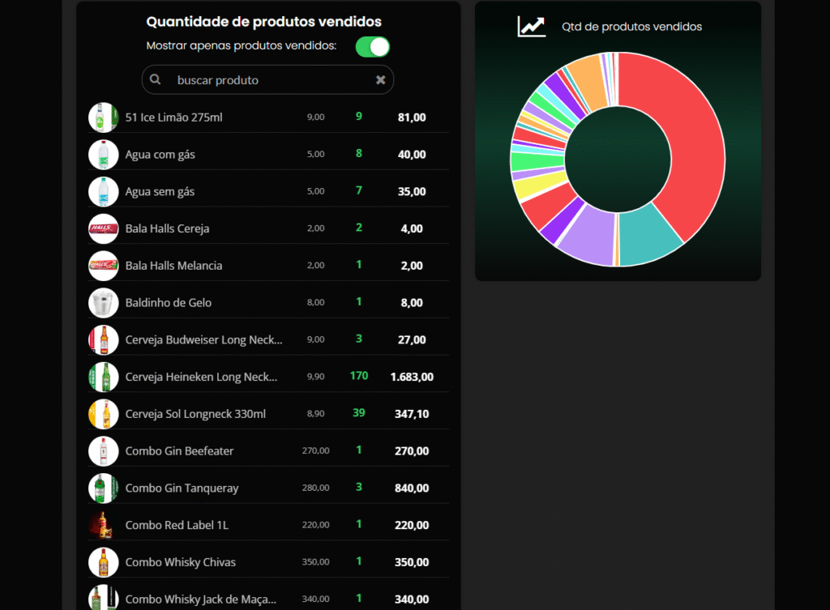Click the Cerveja Sol Longneck bottle icon
Screen dimensions: 830x610
(103, 414)
